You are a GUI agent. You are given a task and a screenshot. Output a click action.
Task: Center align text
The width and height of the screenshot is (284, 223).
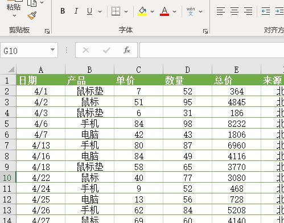(x=234, y=11)
